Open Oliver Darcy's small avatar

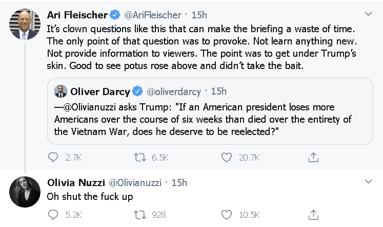61,92
